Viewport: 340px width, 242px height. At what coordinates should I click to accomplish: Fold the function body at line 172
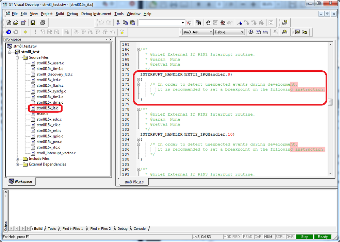(x=138, y=80)
